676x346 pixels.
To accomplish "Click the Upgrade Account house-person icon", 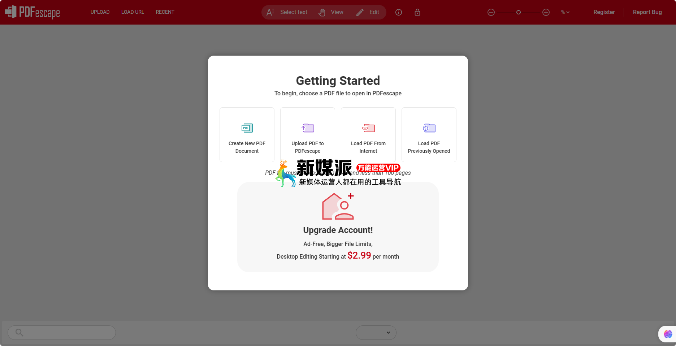I will click(x=338, y=206).
